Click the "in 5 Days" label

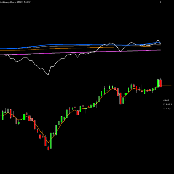167,109
